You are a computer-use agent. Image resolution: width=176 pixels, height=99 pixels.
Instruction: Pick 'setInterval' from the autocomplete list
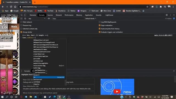[49, 61]
